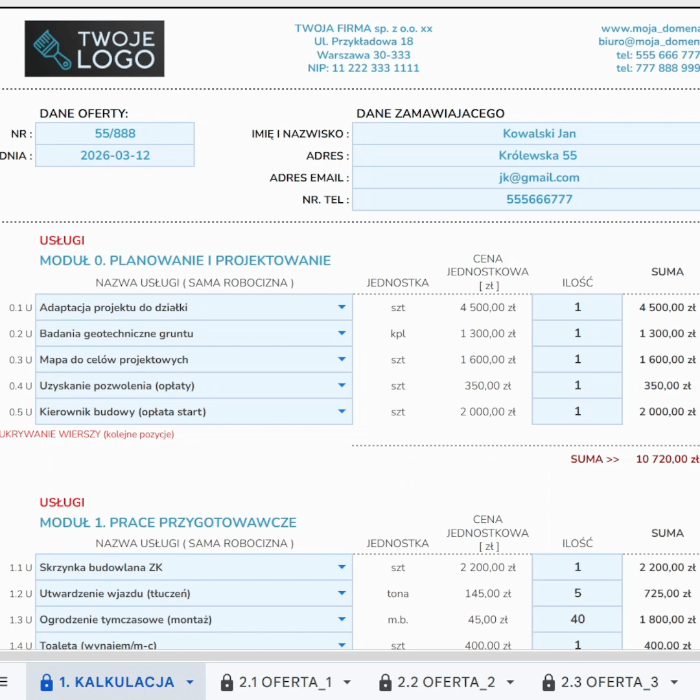Select quantity 5 for Utwardzenie wjazdu
Screen dimensions: 700x700
[x=577, y=593]
